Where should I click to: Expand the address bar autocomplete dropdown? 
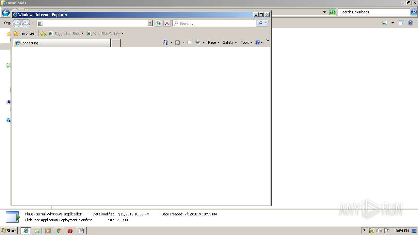pyautogui.click(x=150, y=23)
